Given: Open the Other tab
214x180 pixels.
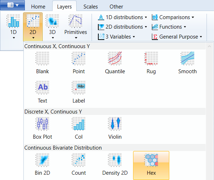Looking at the screenshot, I should click(116, 6).
